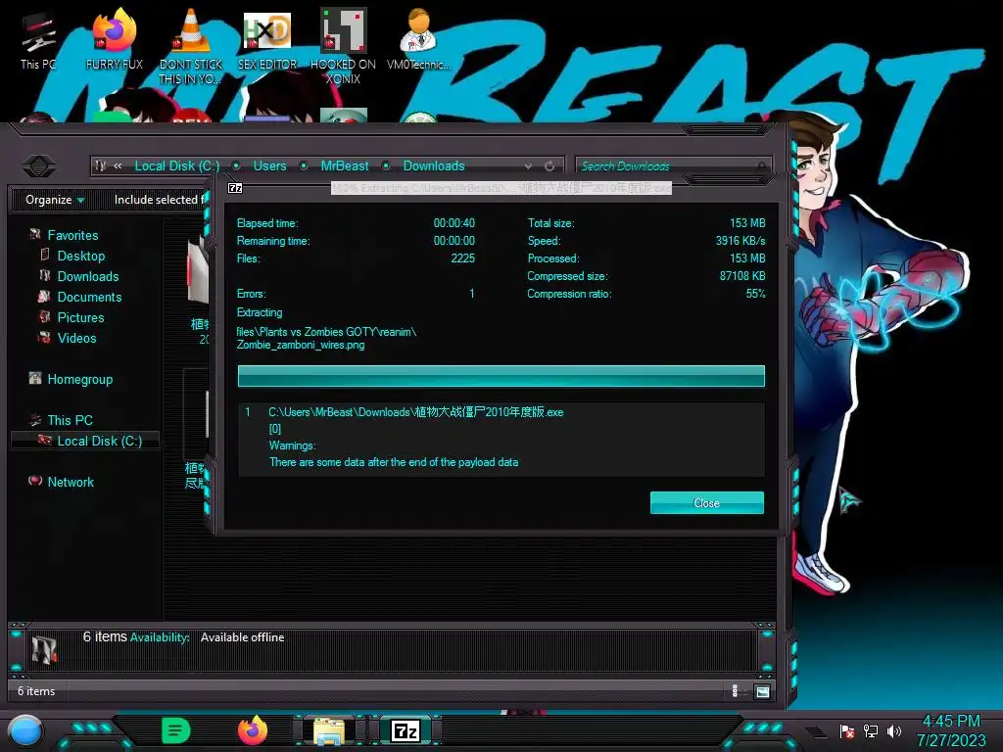Image resolution: width=1003 pixels, height=752 pixels.
Task: Click the extraction progress bar
Action: [x=501, y=376]
